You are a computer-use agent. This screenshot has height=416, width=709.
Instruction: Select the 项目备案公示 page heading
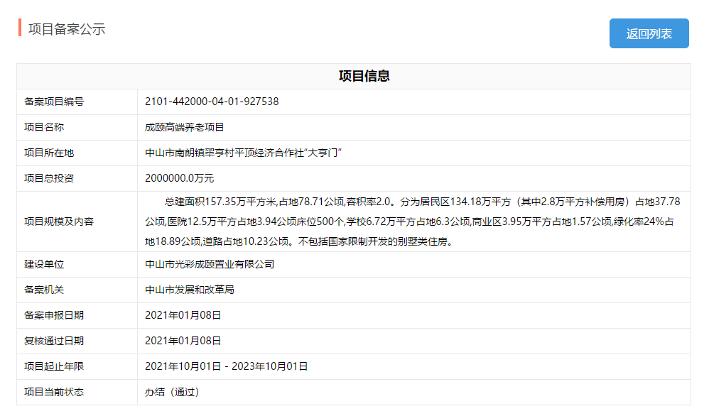[67, 29]
